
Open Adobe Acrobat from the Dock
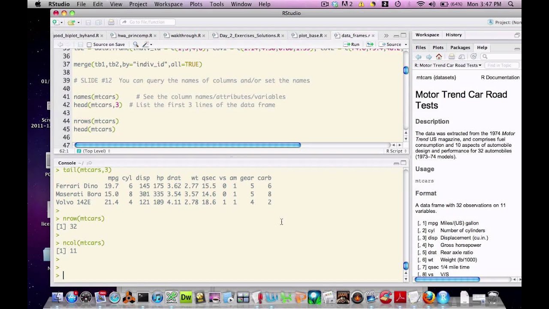click(x=400, y=297)
